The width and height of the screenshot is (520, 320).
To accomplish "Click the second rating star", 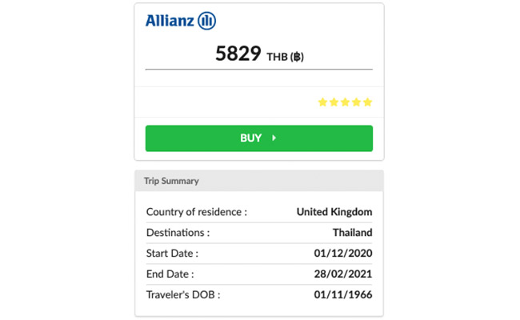I will click(334, 102).
